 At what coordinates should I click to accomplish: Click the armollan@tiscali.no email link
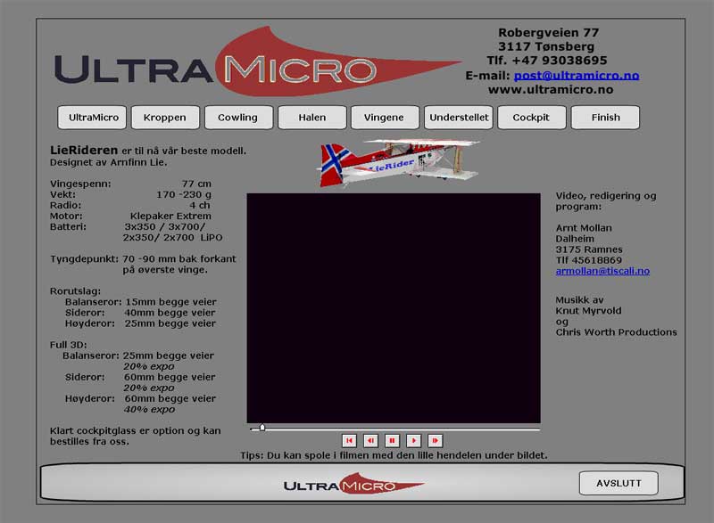coord(602,271)
